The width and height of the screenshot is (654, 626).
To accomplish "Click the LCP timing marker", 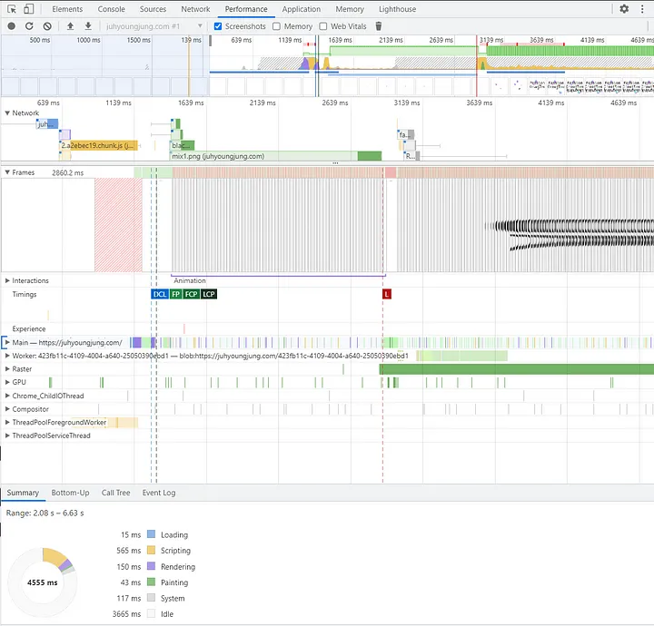I will pos(209,294).
